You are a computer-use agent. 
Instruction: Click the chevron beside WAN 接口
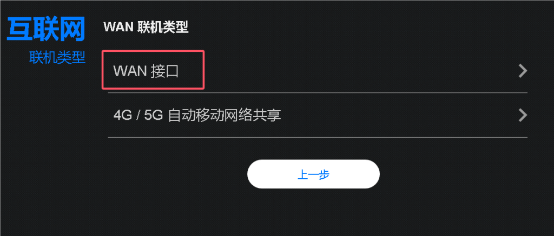coord(523,71)
